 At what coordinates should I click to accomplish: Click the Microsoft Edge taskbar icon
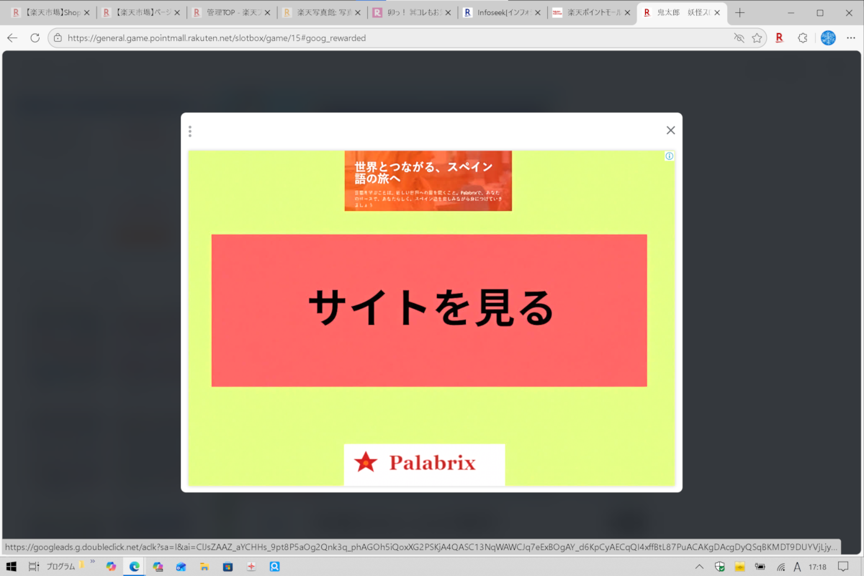click(134, 567)
